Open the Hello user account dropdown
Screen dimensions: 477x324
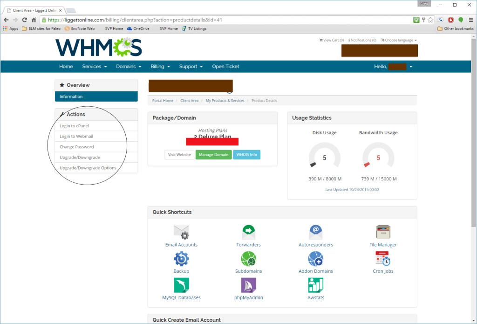(x=393, y=66)
